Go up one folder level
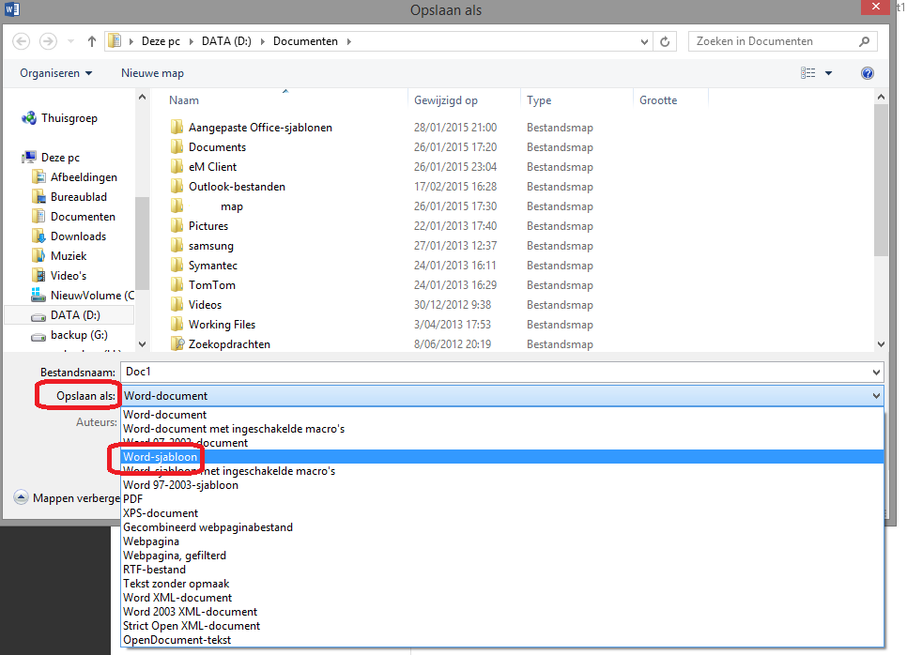 tap(91, 41)
